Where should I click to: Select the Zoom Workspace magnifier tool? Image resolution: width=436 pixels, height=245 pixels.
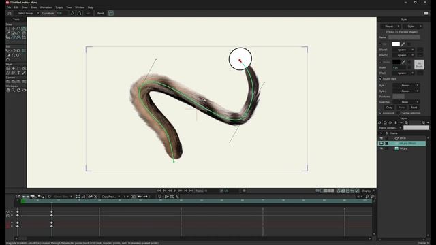coord(13,91)
